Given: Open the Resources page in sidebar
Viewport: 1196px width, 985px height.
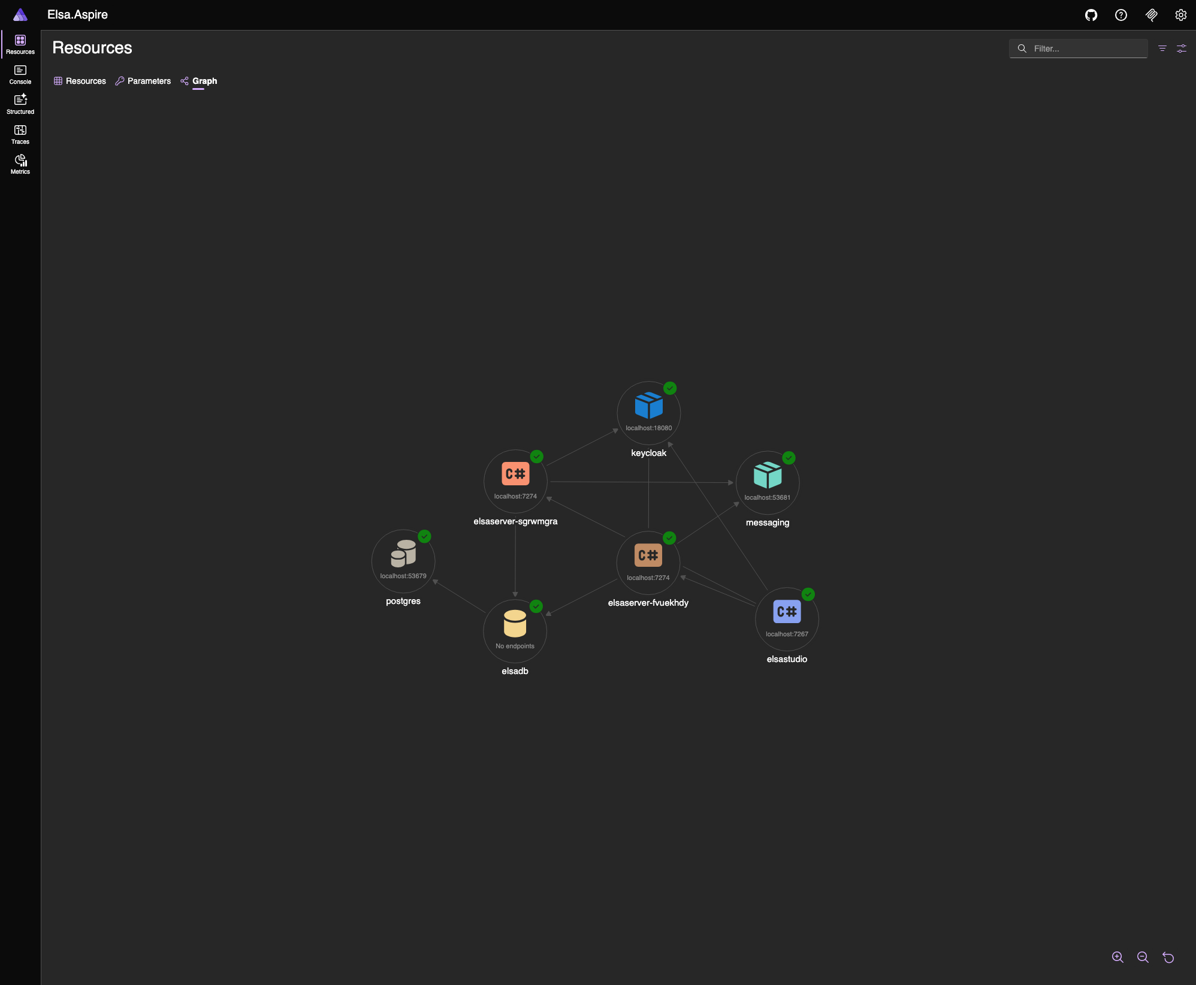Looking at the screenshot, I should pyautogui.click(x=20, y=45).
